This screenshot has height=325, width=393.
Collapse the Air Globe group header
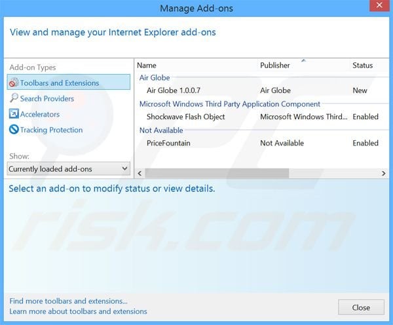pyautogui.click(x=155, y=78)
